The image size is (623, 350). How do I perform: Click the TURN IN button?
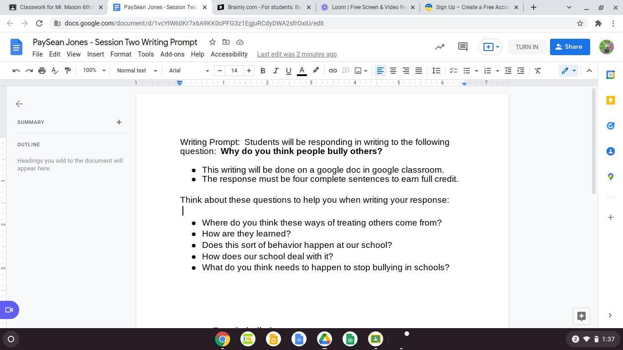pyautogui.click(x=526, y=47)
